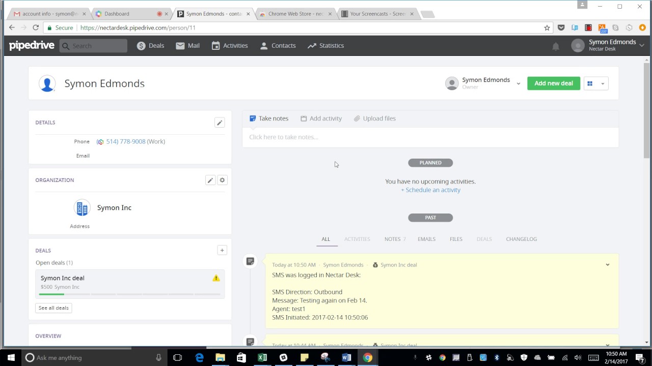Click the Schedule an activity link

430,190
